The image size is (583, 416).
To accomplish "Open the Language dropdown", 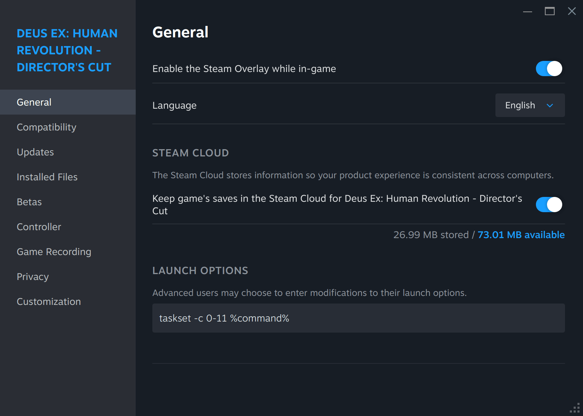I will [530, 105].
